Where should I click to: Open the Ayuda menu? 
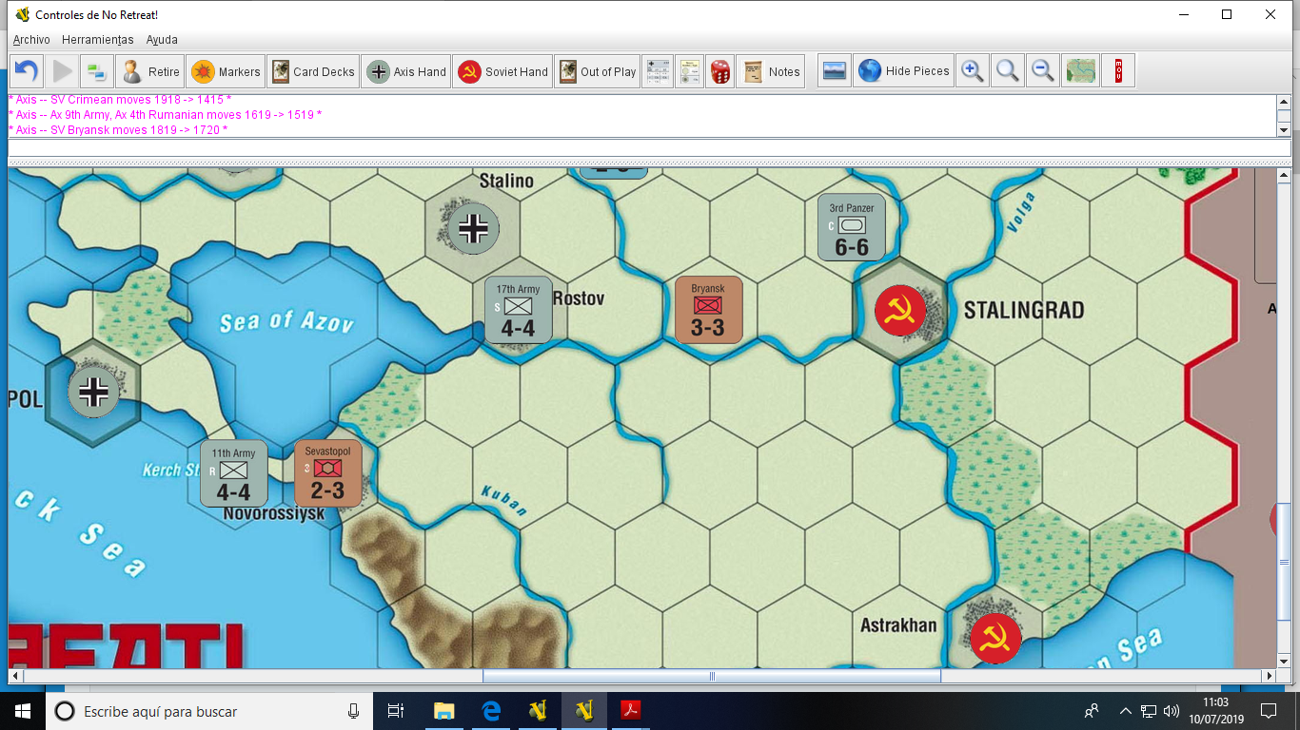pyautogui.click(x=162, y=40)
